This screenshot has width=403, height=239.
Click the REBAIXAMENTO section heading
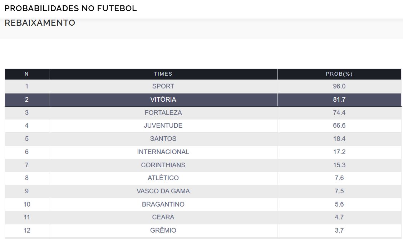[40, 23]
